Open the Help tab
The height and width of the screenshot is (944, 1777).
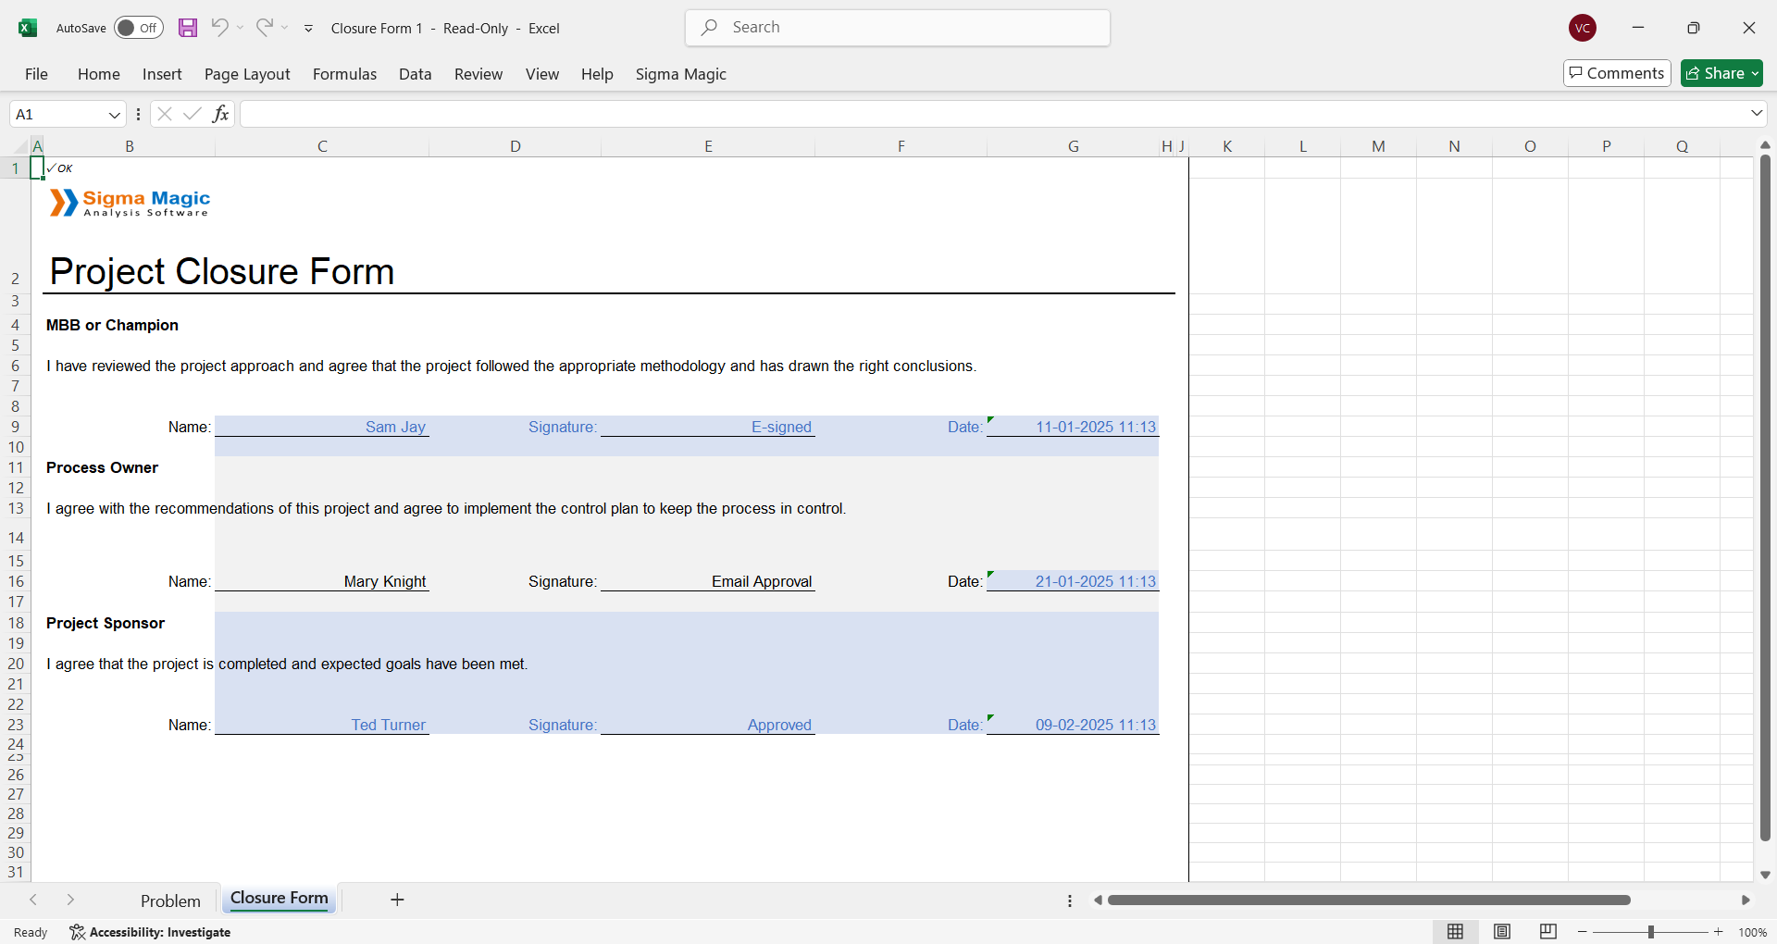coord(597,74)
